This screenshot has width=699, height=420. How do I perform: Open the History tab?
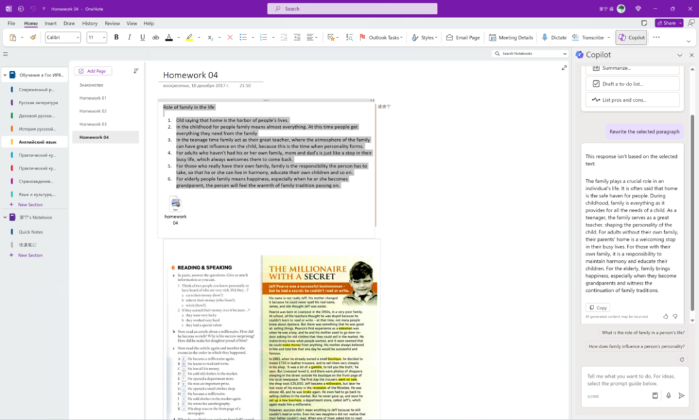[x=89, y=23]
